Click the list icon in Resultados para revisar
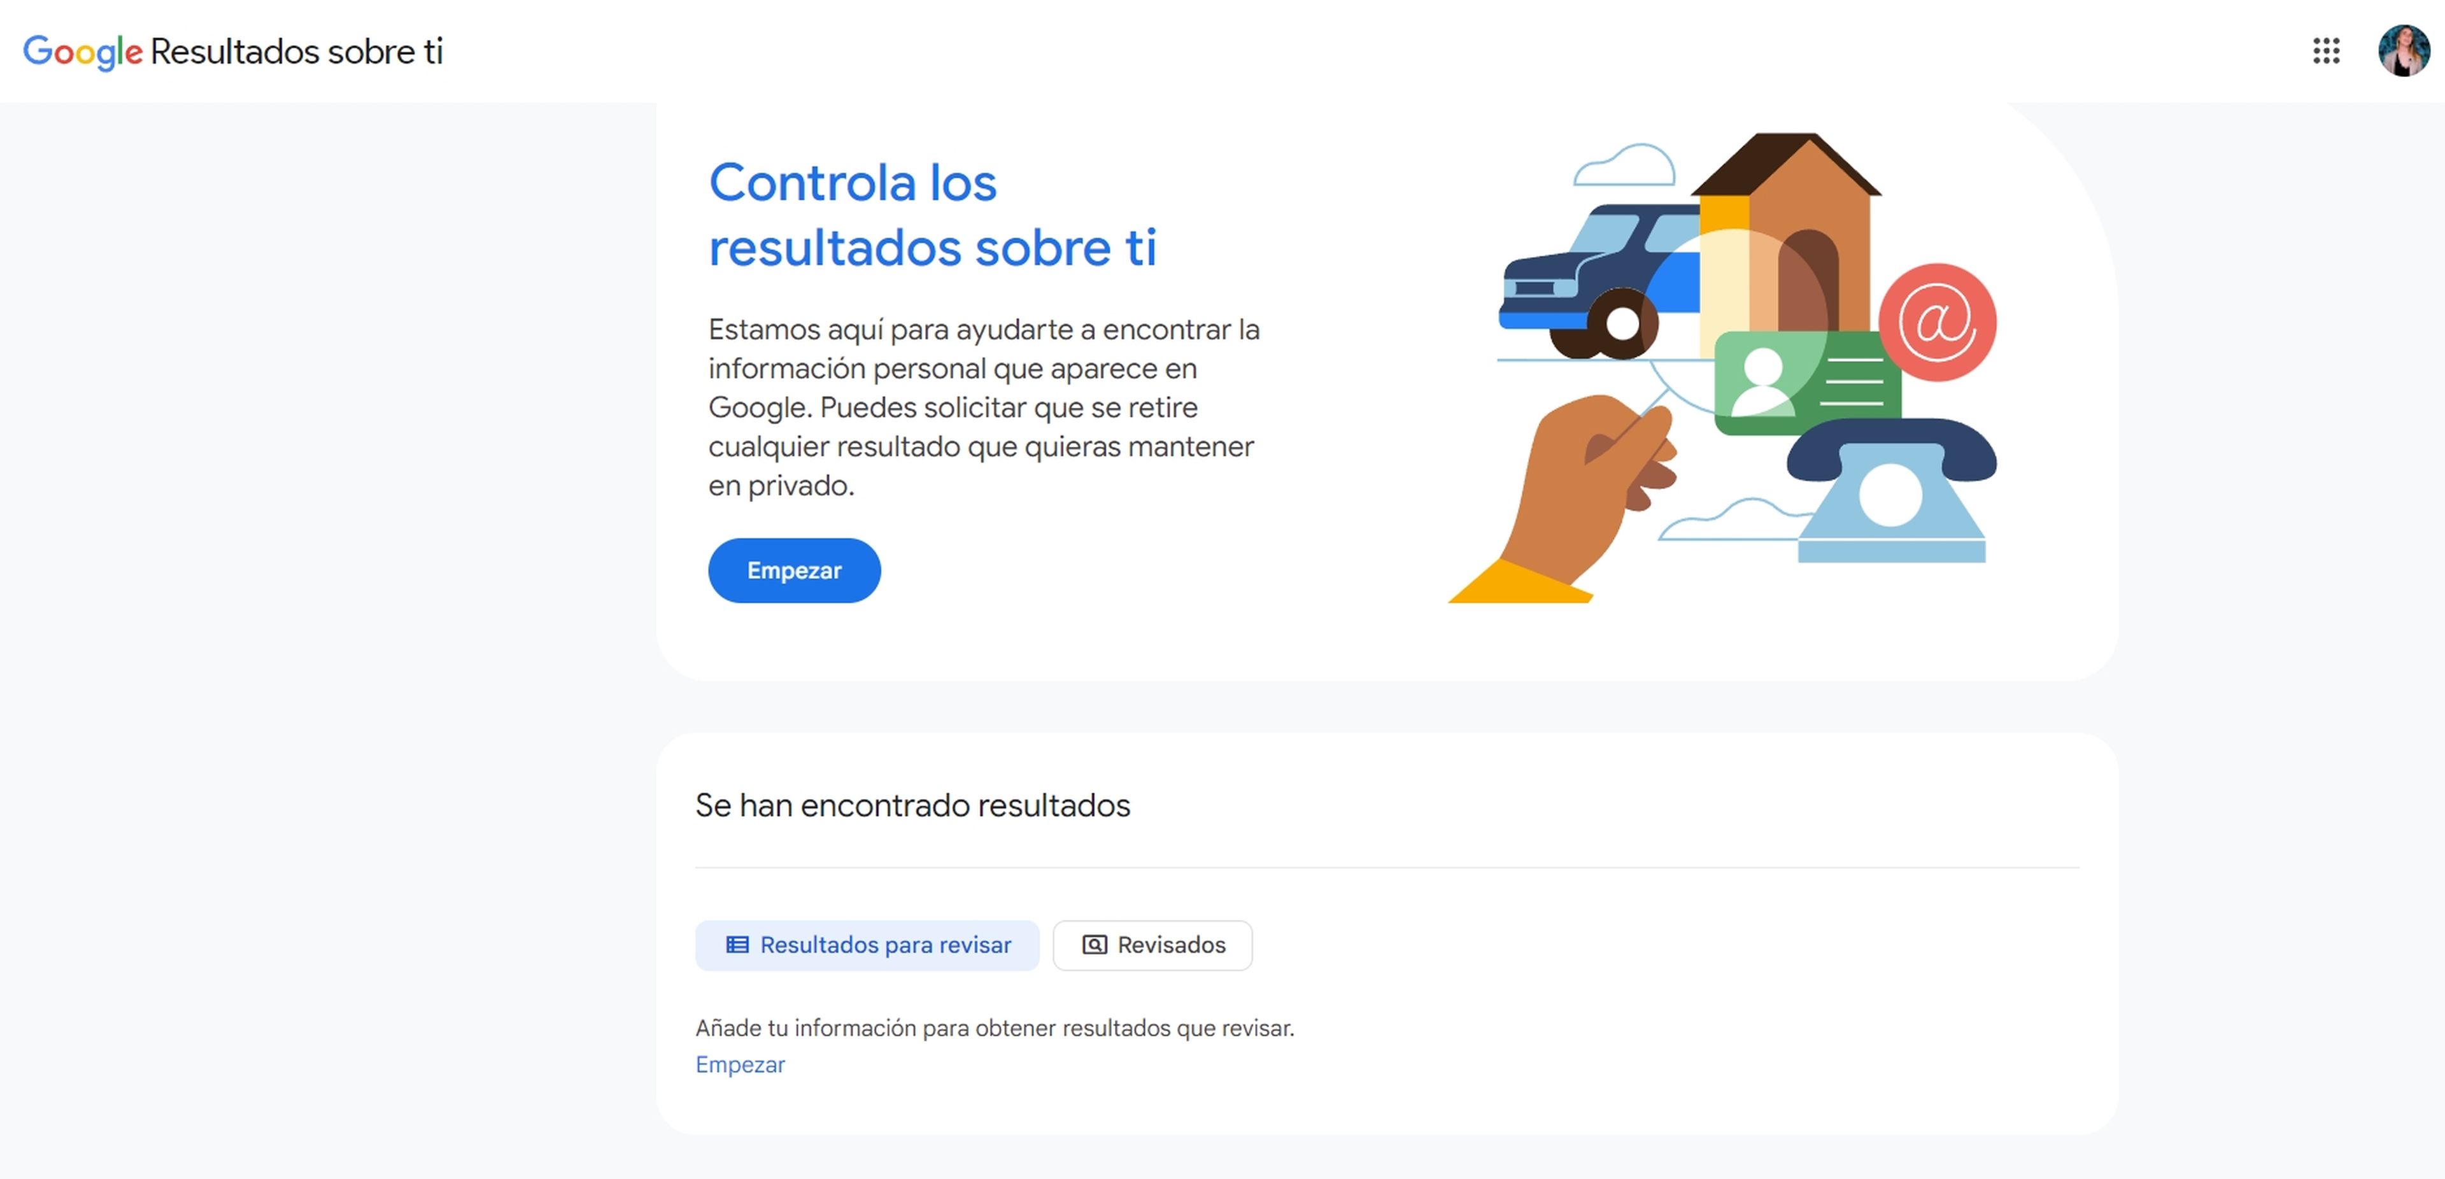The width and height of the screenshot is (2445, 1179). 737,945
